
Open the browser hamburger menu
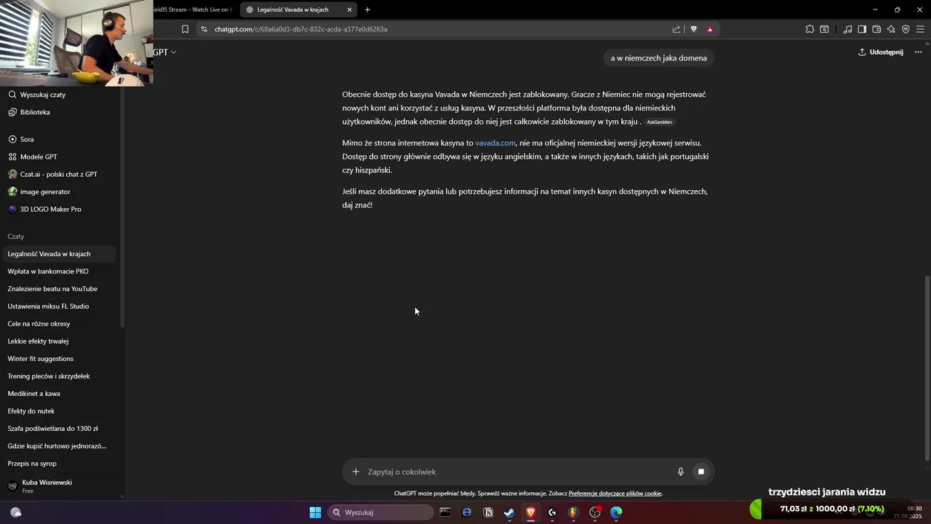[x=920, y=29]
